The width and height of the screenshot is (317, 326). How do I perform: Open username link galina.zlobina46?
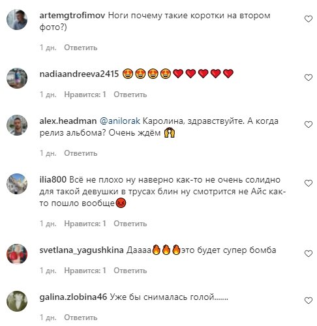[x=73, y=297]
